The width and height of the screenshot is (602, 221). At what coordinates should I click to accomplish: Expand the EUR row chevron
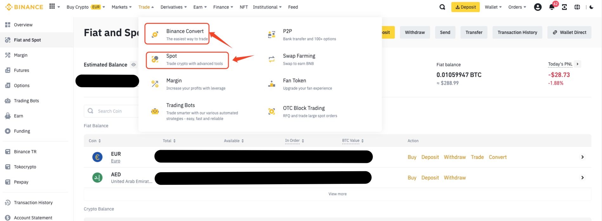click(582, 157)
